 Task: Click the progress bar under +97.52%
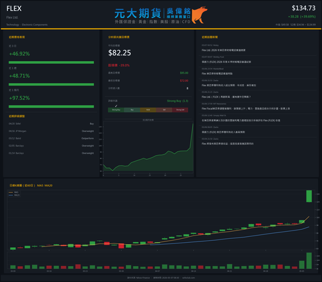click(52, 106)
